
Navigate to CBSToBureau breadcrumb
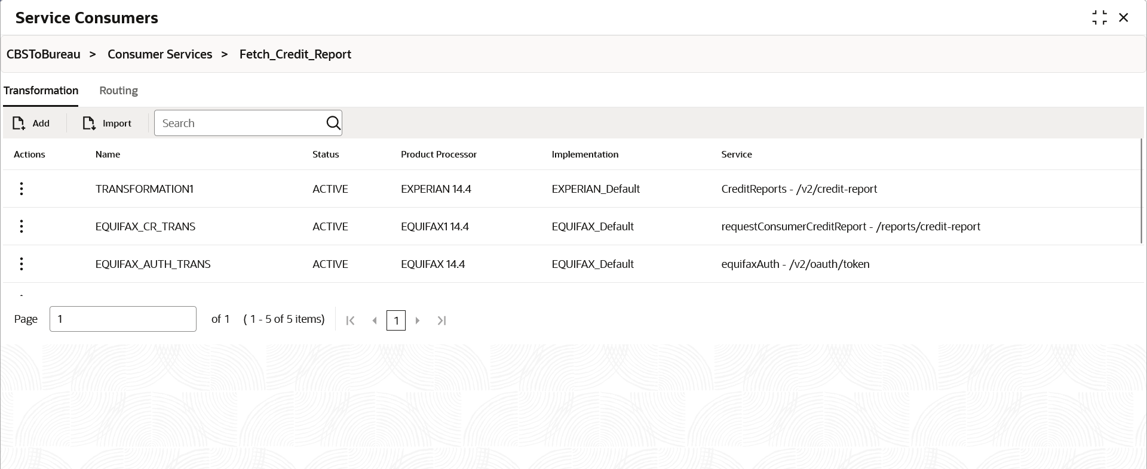pos(43,54)
